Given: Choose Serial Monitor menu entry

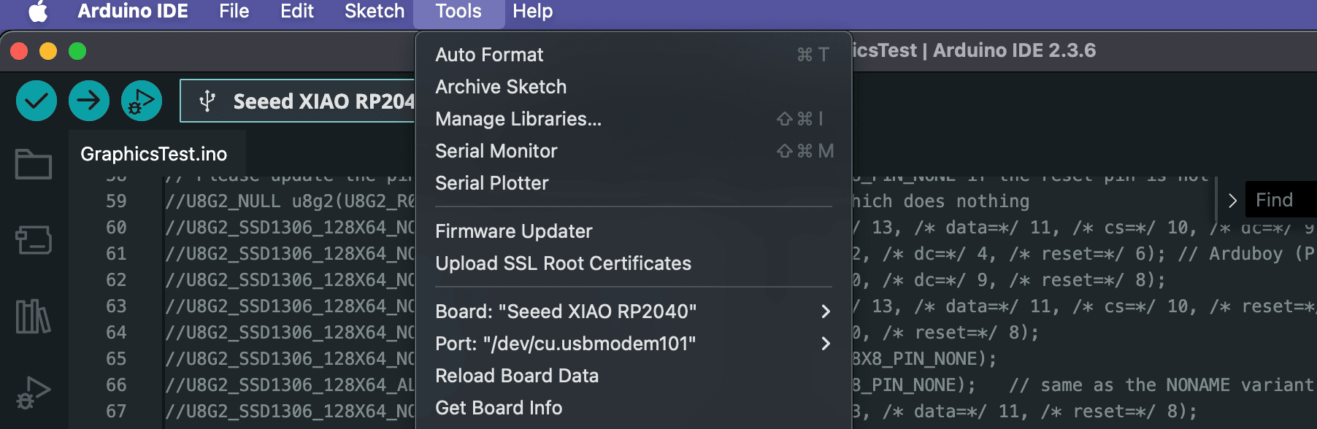Looking at the screenshot, I should [496, 151].
